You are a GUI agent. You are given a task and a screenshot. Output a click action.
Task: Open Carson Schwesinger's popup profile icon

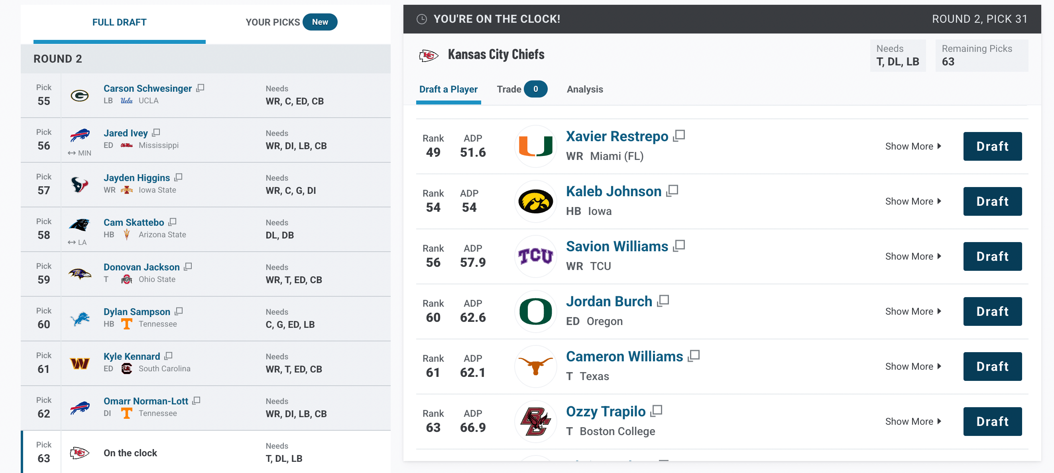[x=200, y=88]
